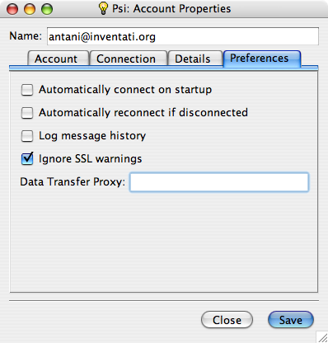Click the "Name:" label text
328x343 pixels.
[x=26, y=36]
